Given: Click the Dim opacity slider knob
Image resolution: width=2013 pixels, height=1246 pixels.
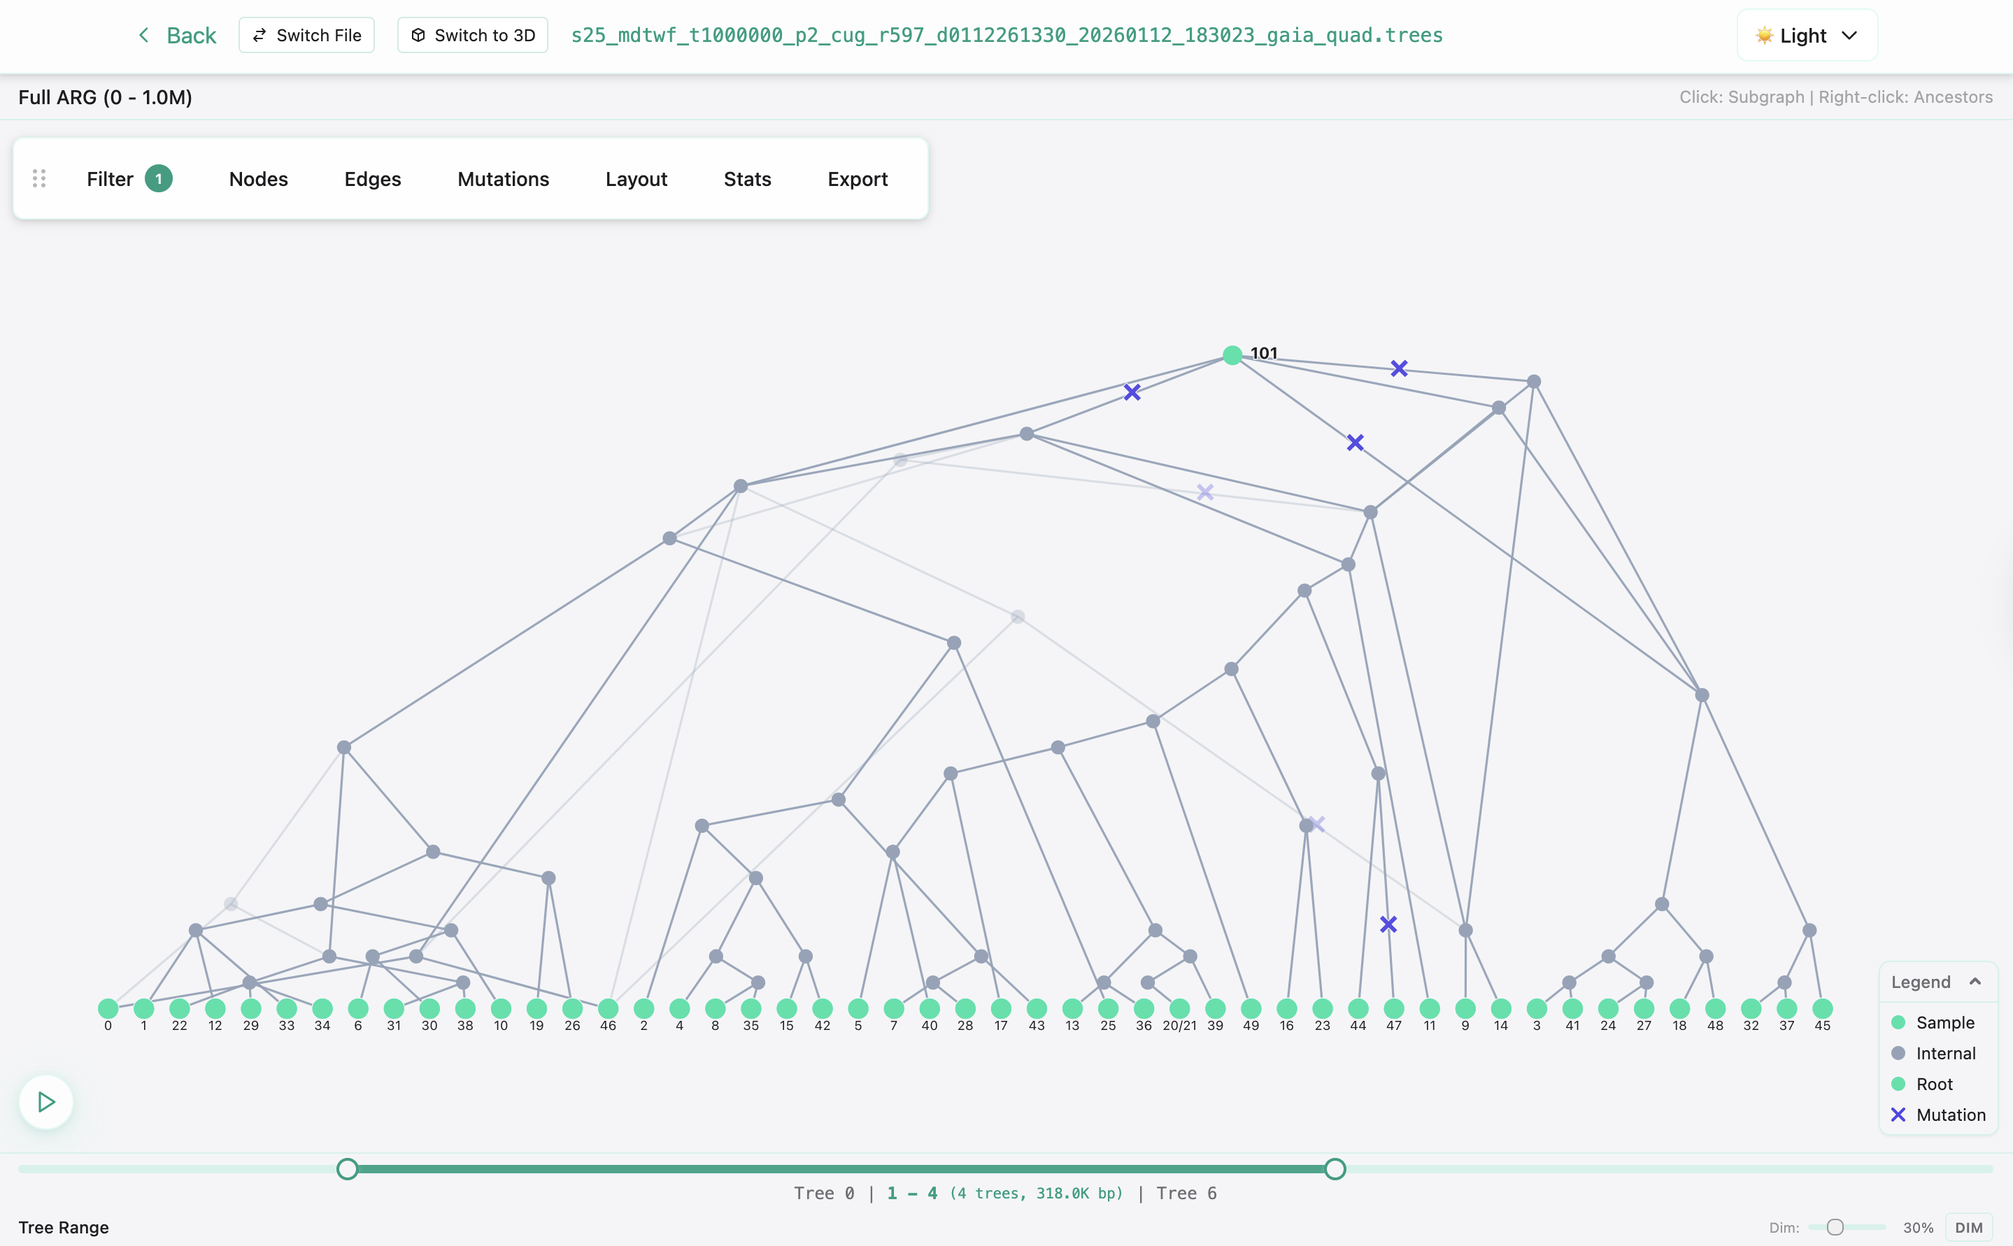Looking at the screenshot, I should 1835,1227.
